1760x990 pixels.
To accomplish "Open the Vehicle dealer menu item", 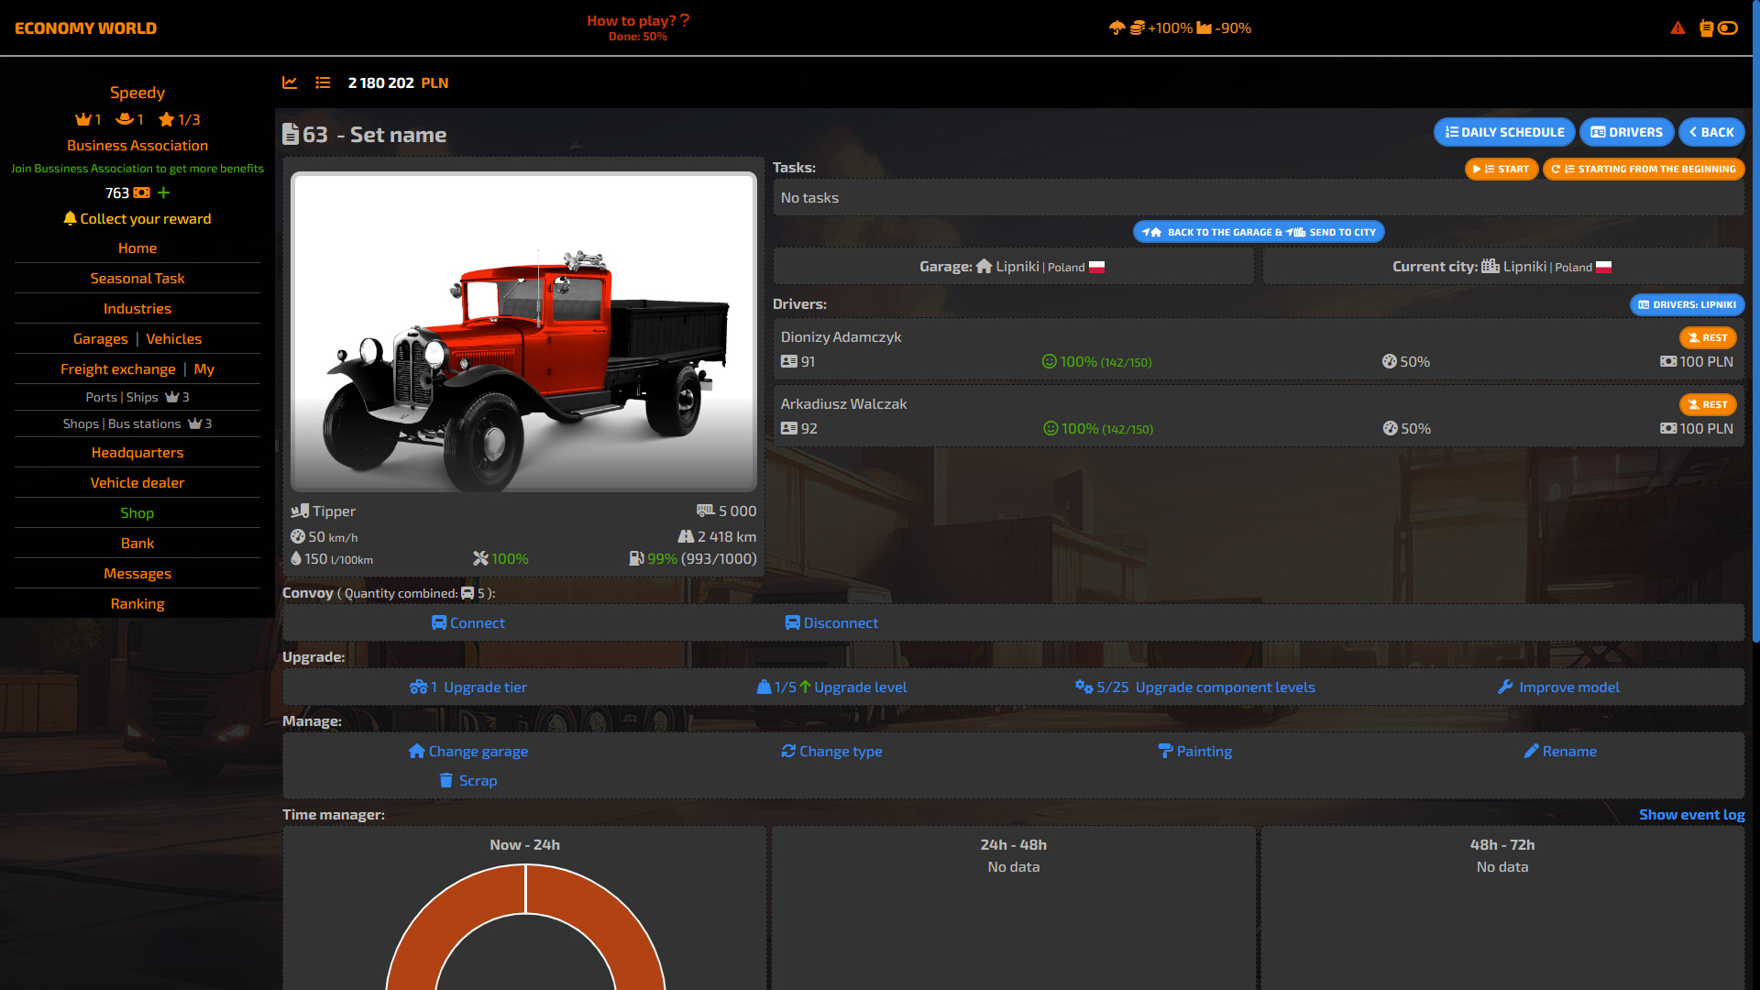I will (137, 482).
